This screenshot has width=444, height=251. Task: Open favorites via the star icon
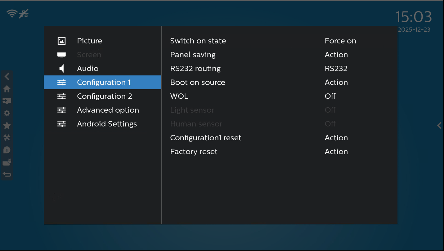click(x=7, y=126)
